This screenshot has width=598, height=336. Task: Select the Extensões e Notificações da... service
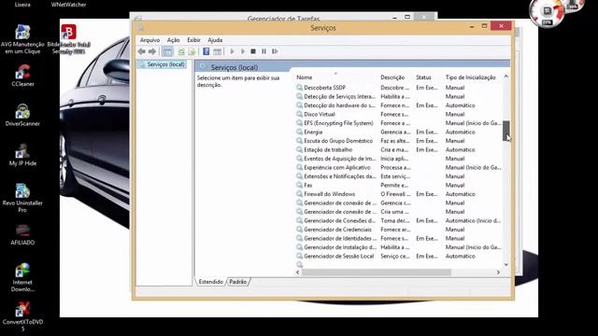tap(399, 176)
